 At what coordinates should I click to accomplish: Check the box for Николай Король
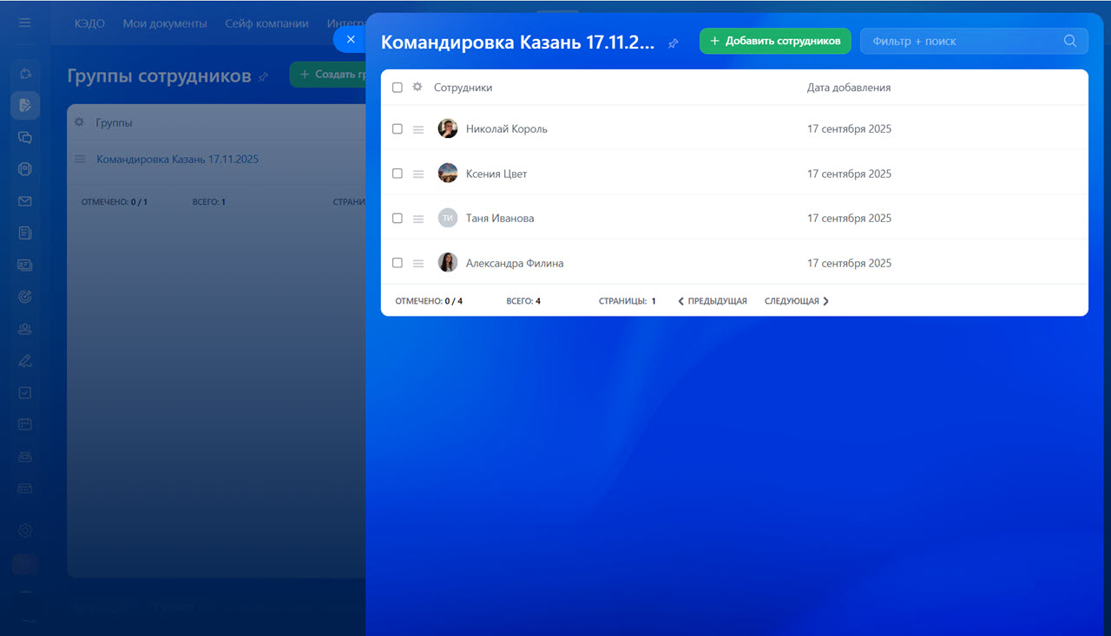(398, 129)
